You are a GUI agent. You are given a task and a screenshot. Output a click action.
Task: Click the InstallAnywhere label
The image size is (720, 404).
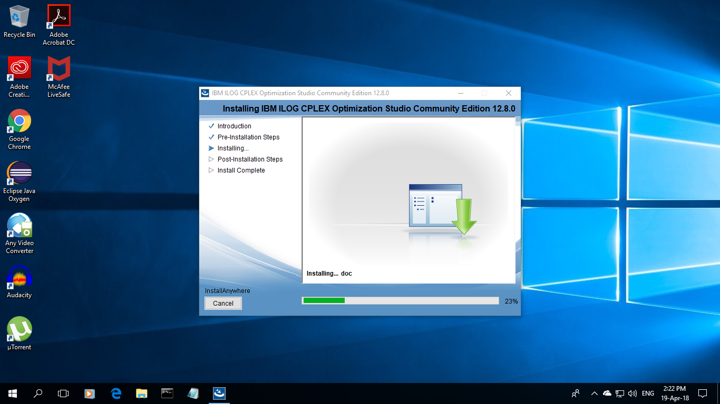228,291
